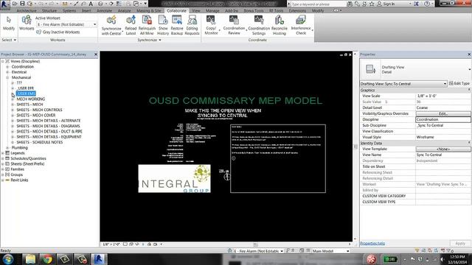Collapse the Mechanical node in Project Browser

pos(7,77)
